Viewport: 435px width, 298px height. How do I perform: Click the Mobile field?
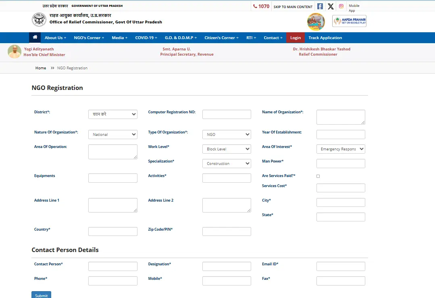(x=227, y=281)
